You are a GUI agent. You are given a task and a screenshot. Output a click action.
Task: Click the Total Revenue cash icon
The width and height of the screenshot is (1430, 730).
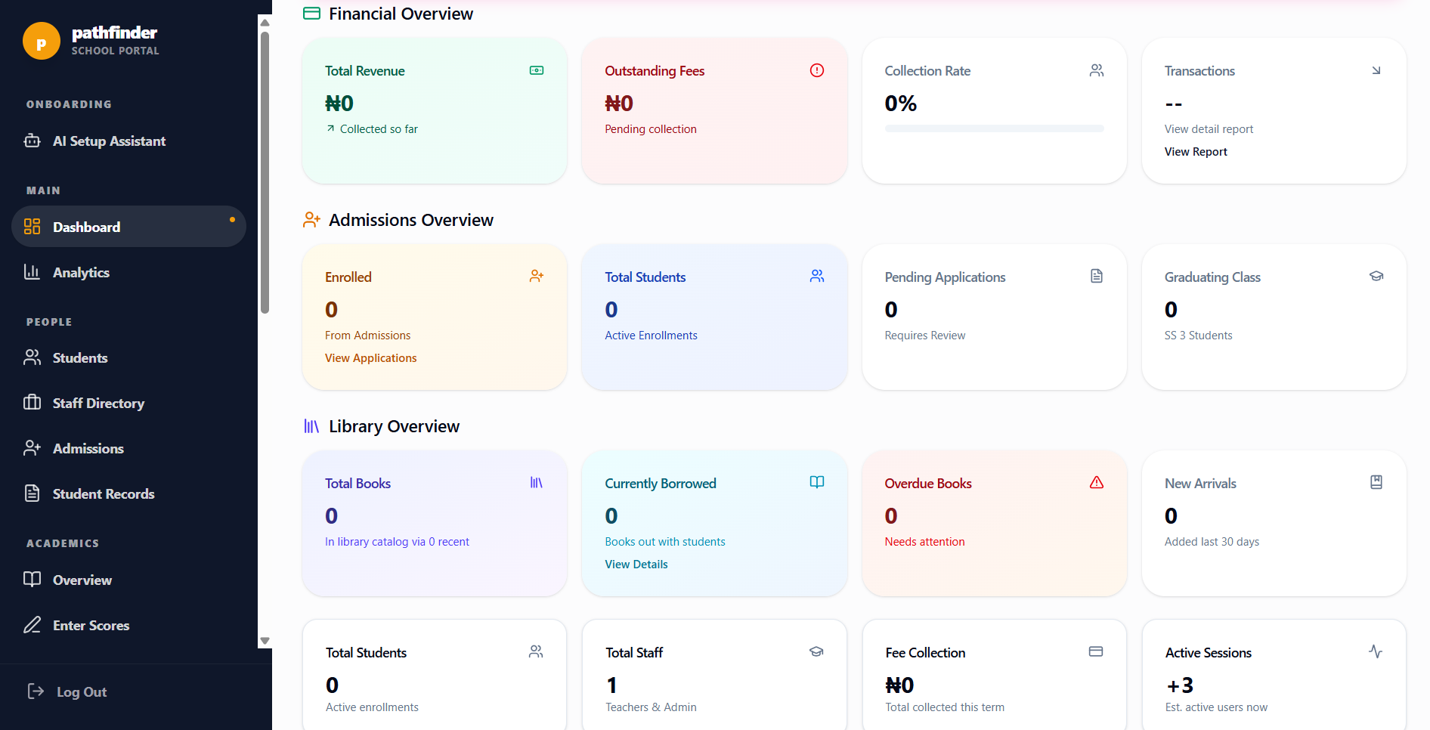point(537,70)
